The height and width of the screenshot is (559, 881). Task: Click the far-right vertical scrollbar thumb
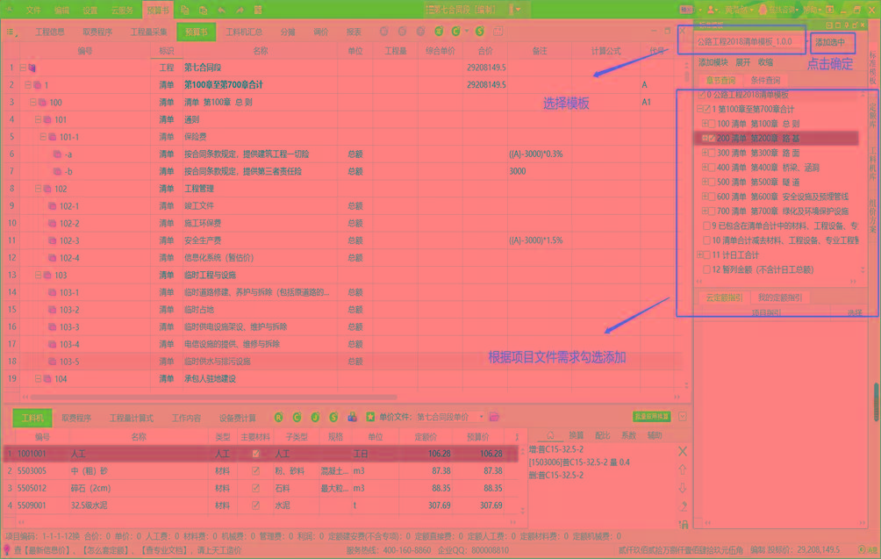[x=877, y=402]
